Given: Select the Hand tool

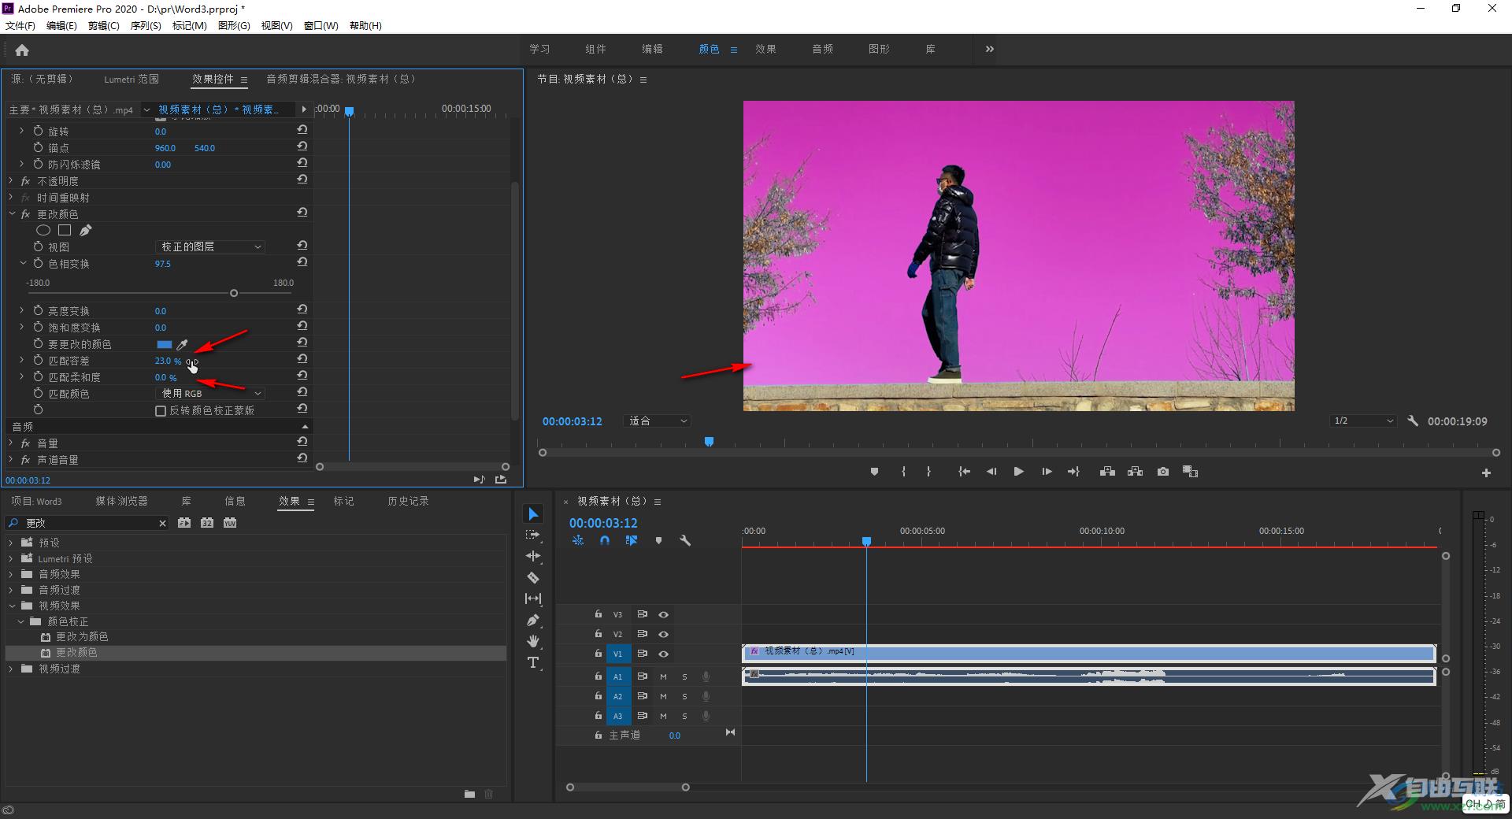Looking at the screenshot, I should pyautogui.click(x=533, y=641).
